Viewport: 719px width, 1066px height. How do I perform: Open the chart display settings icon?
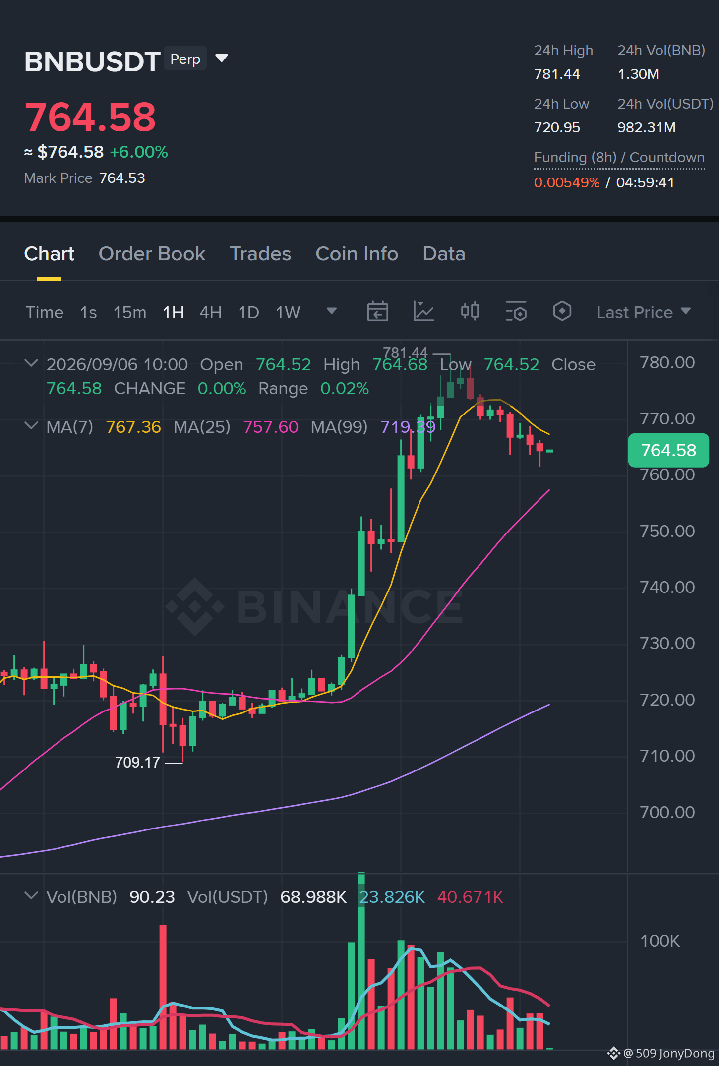point(516,312)
